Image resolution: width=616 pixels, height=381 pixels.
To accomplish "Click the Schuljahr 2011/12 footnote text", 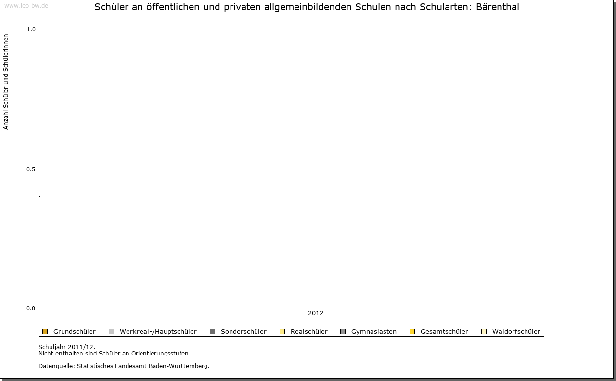I will click(x=66, y=347).
